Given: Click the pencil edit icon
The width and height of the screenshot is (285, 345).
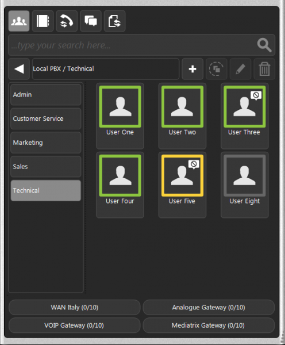Looking at the screenshot, I should click(240, 69).
